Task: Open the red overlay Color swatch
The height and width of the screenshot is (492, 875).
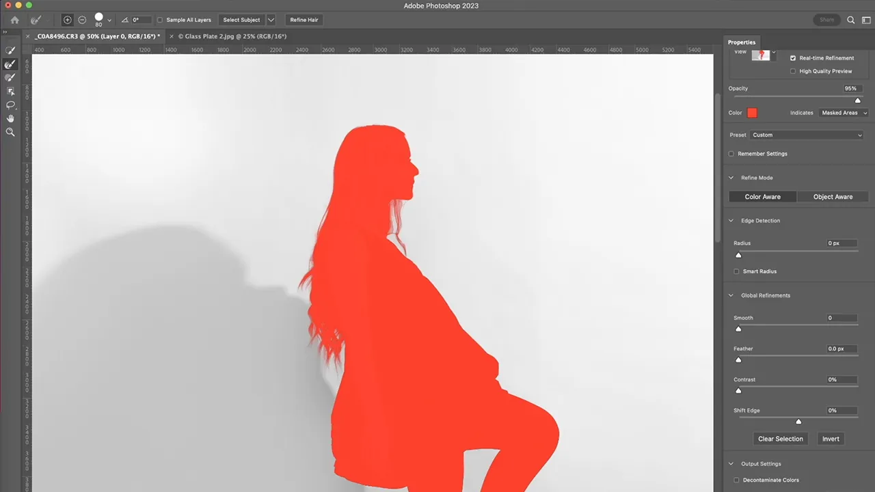Action: [x=752, y=113]
